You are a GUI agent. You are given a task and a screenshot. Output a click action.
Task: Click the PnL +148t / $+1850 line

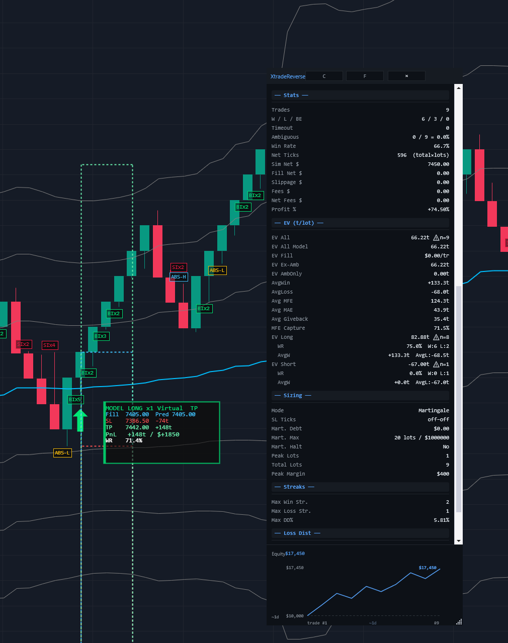coord(142,434)
